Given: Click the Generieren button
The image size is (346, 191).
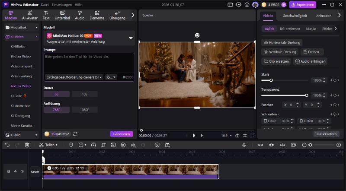Looking at the screenshot, I should tap(122, 134).
